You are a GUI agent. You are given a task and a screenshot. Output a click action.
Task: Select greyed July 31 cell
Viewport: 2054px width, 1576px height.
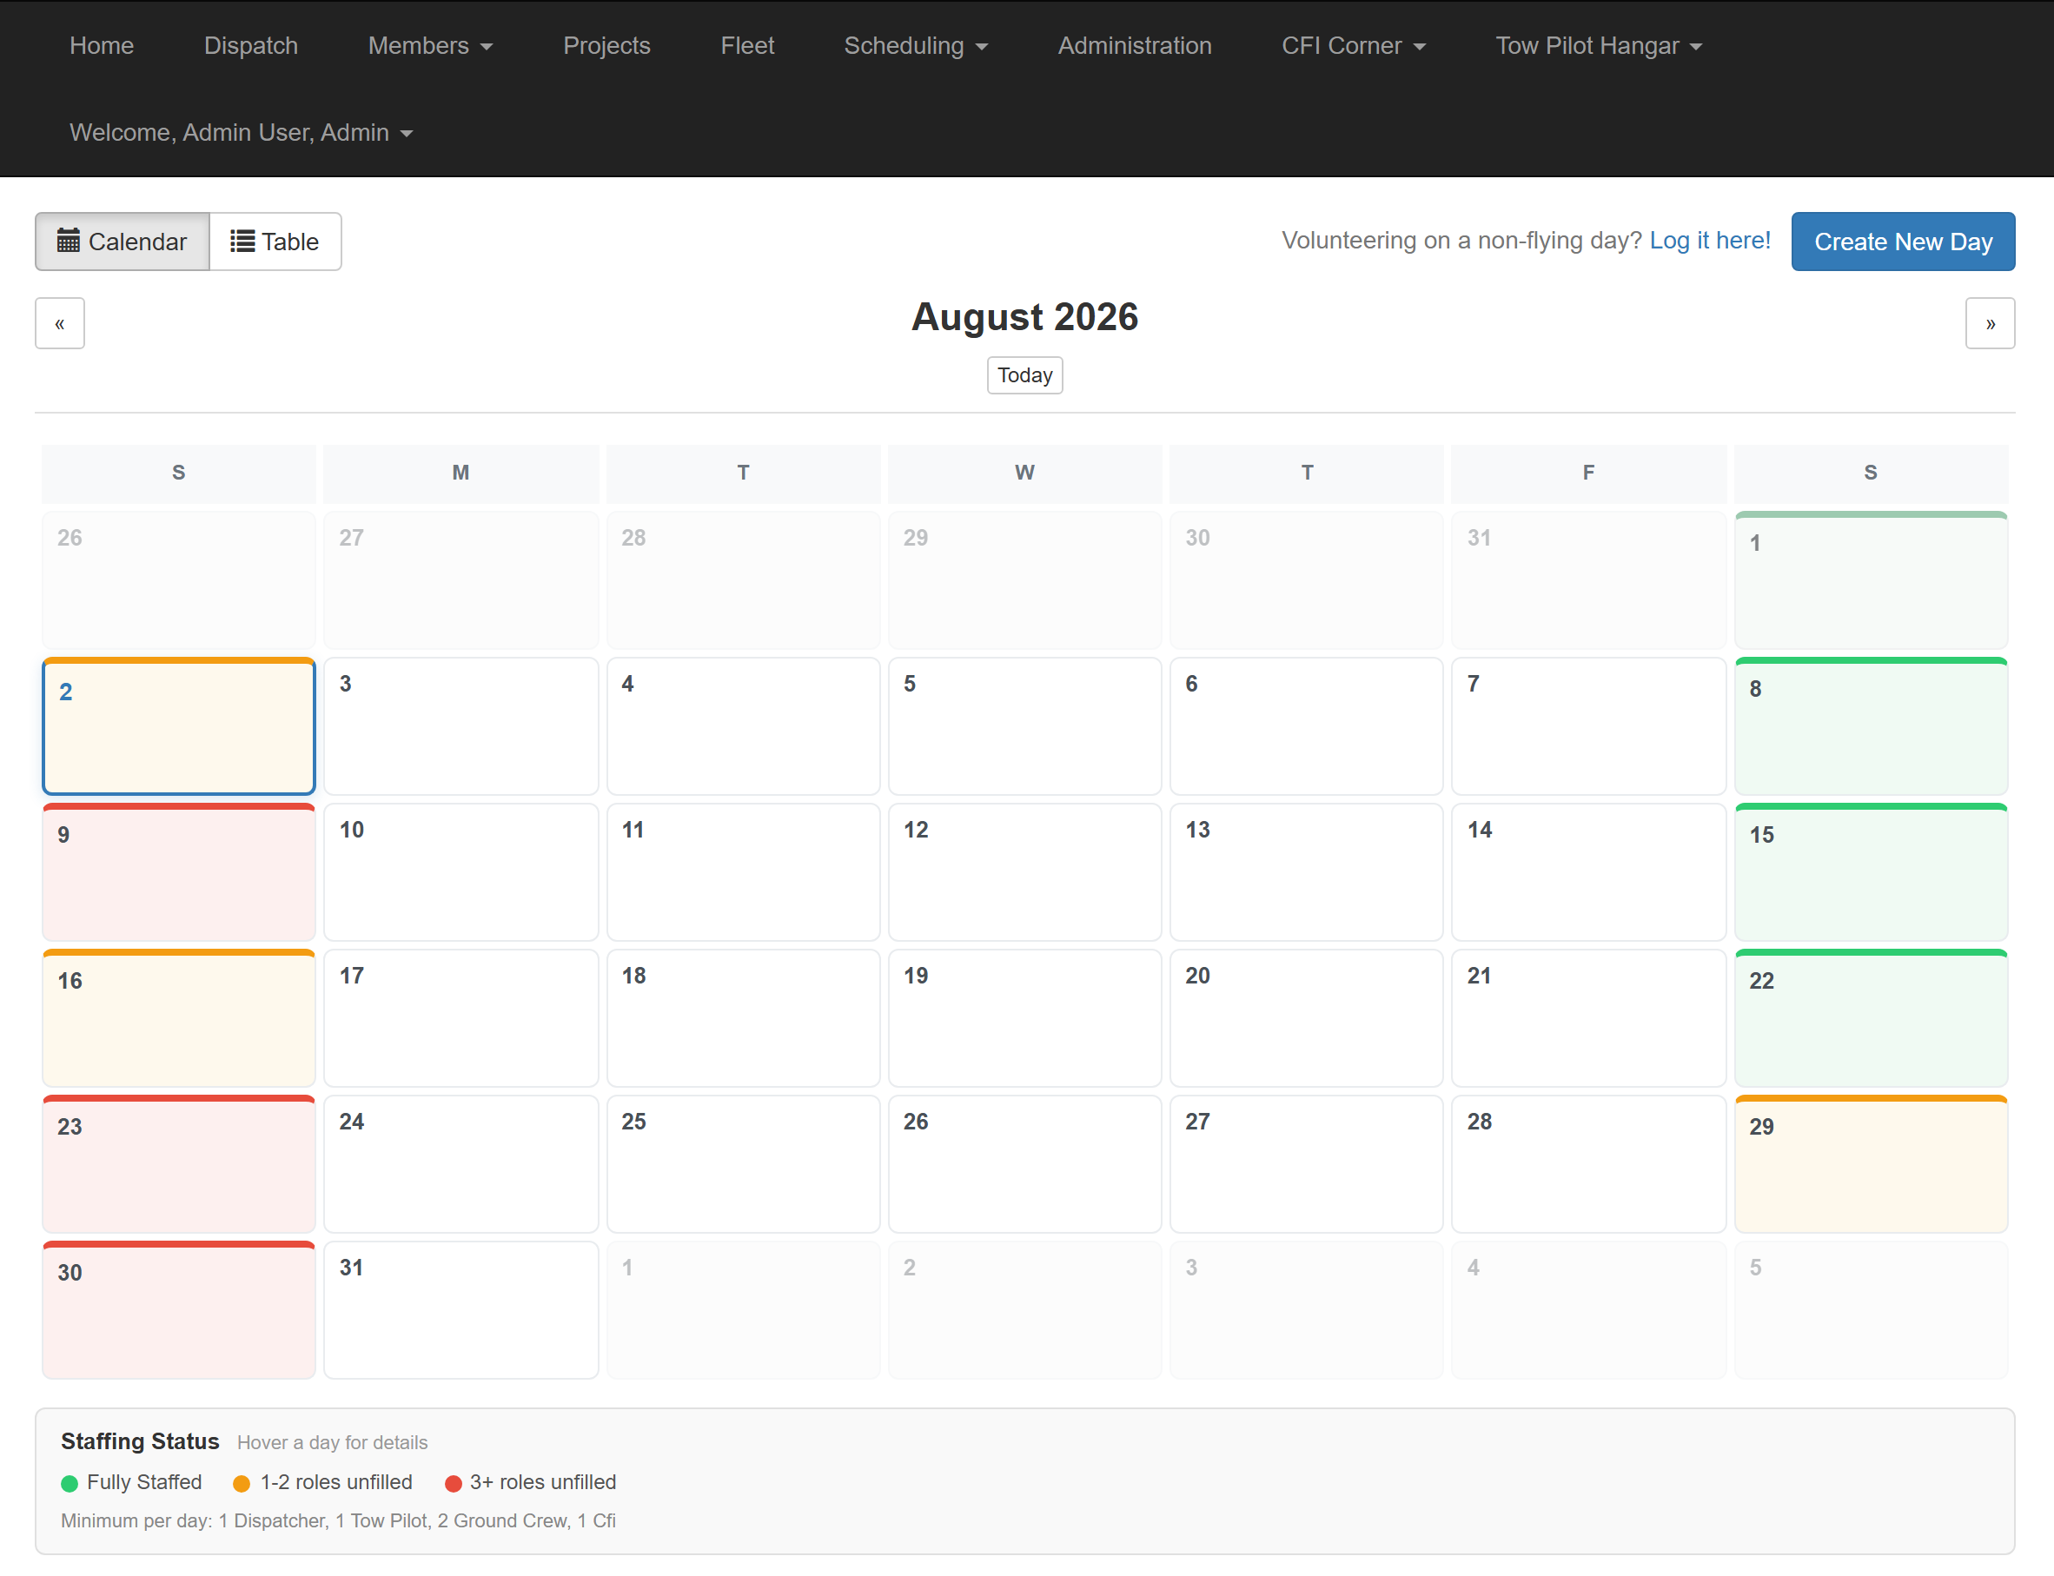[x=1588, y=579]
